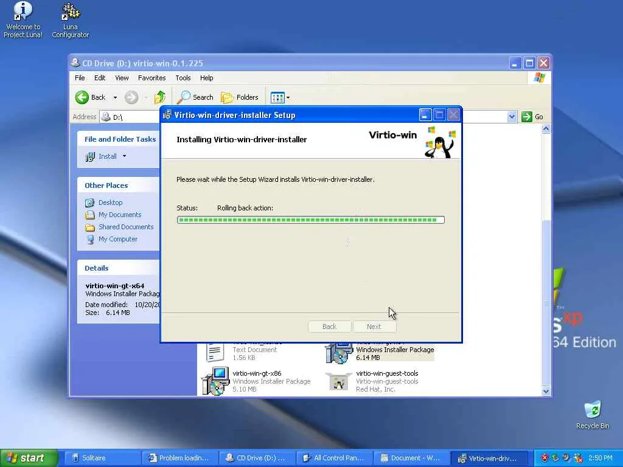Click the Back arrow in Explorer toolbar
The height and width of the screenshot is (467, 623).
82,97
